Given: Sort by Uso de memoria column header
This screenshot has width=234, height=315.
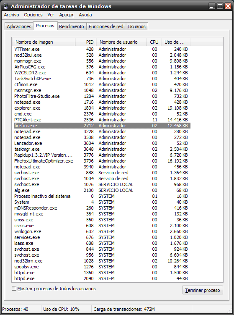Looking at the screenshot, I should pyautogui.click(x=176, y=42).
